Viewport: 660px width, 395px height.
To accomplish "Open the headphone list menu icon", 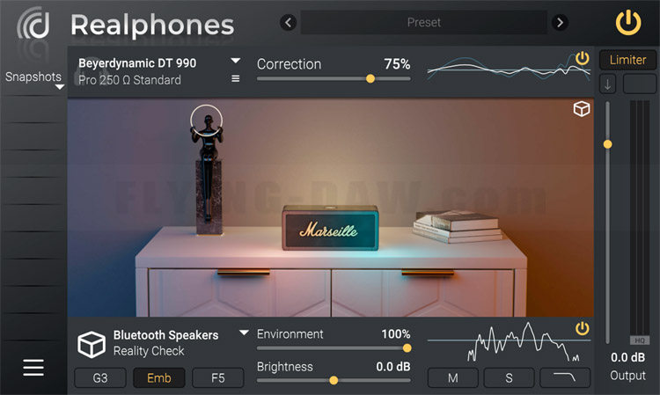I will coord(236,78).
